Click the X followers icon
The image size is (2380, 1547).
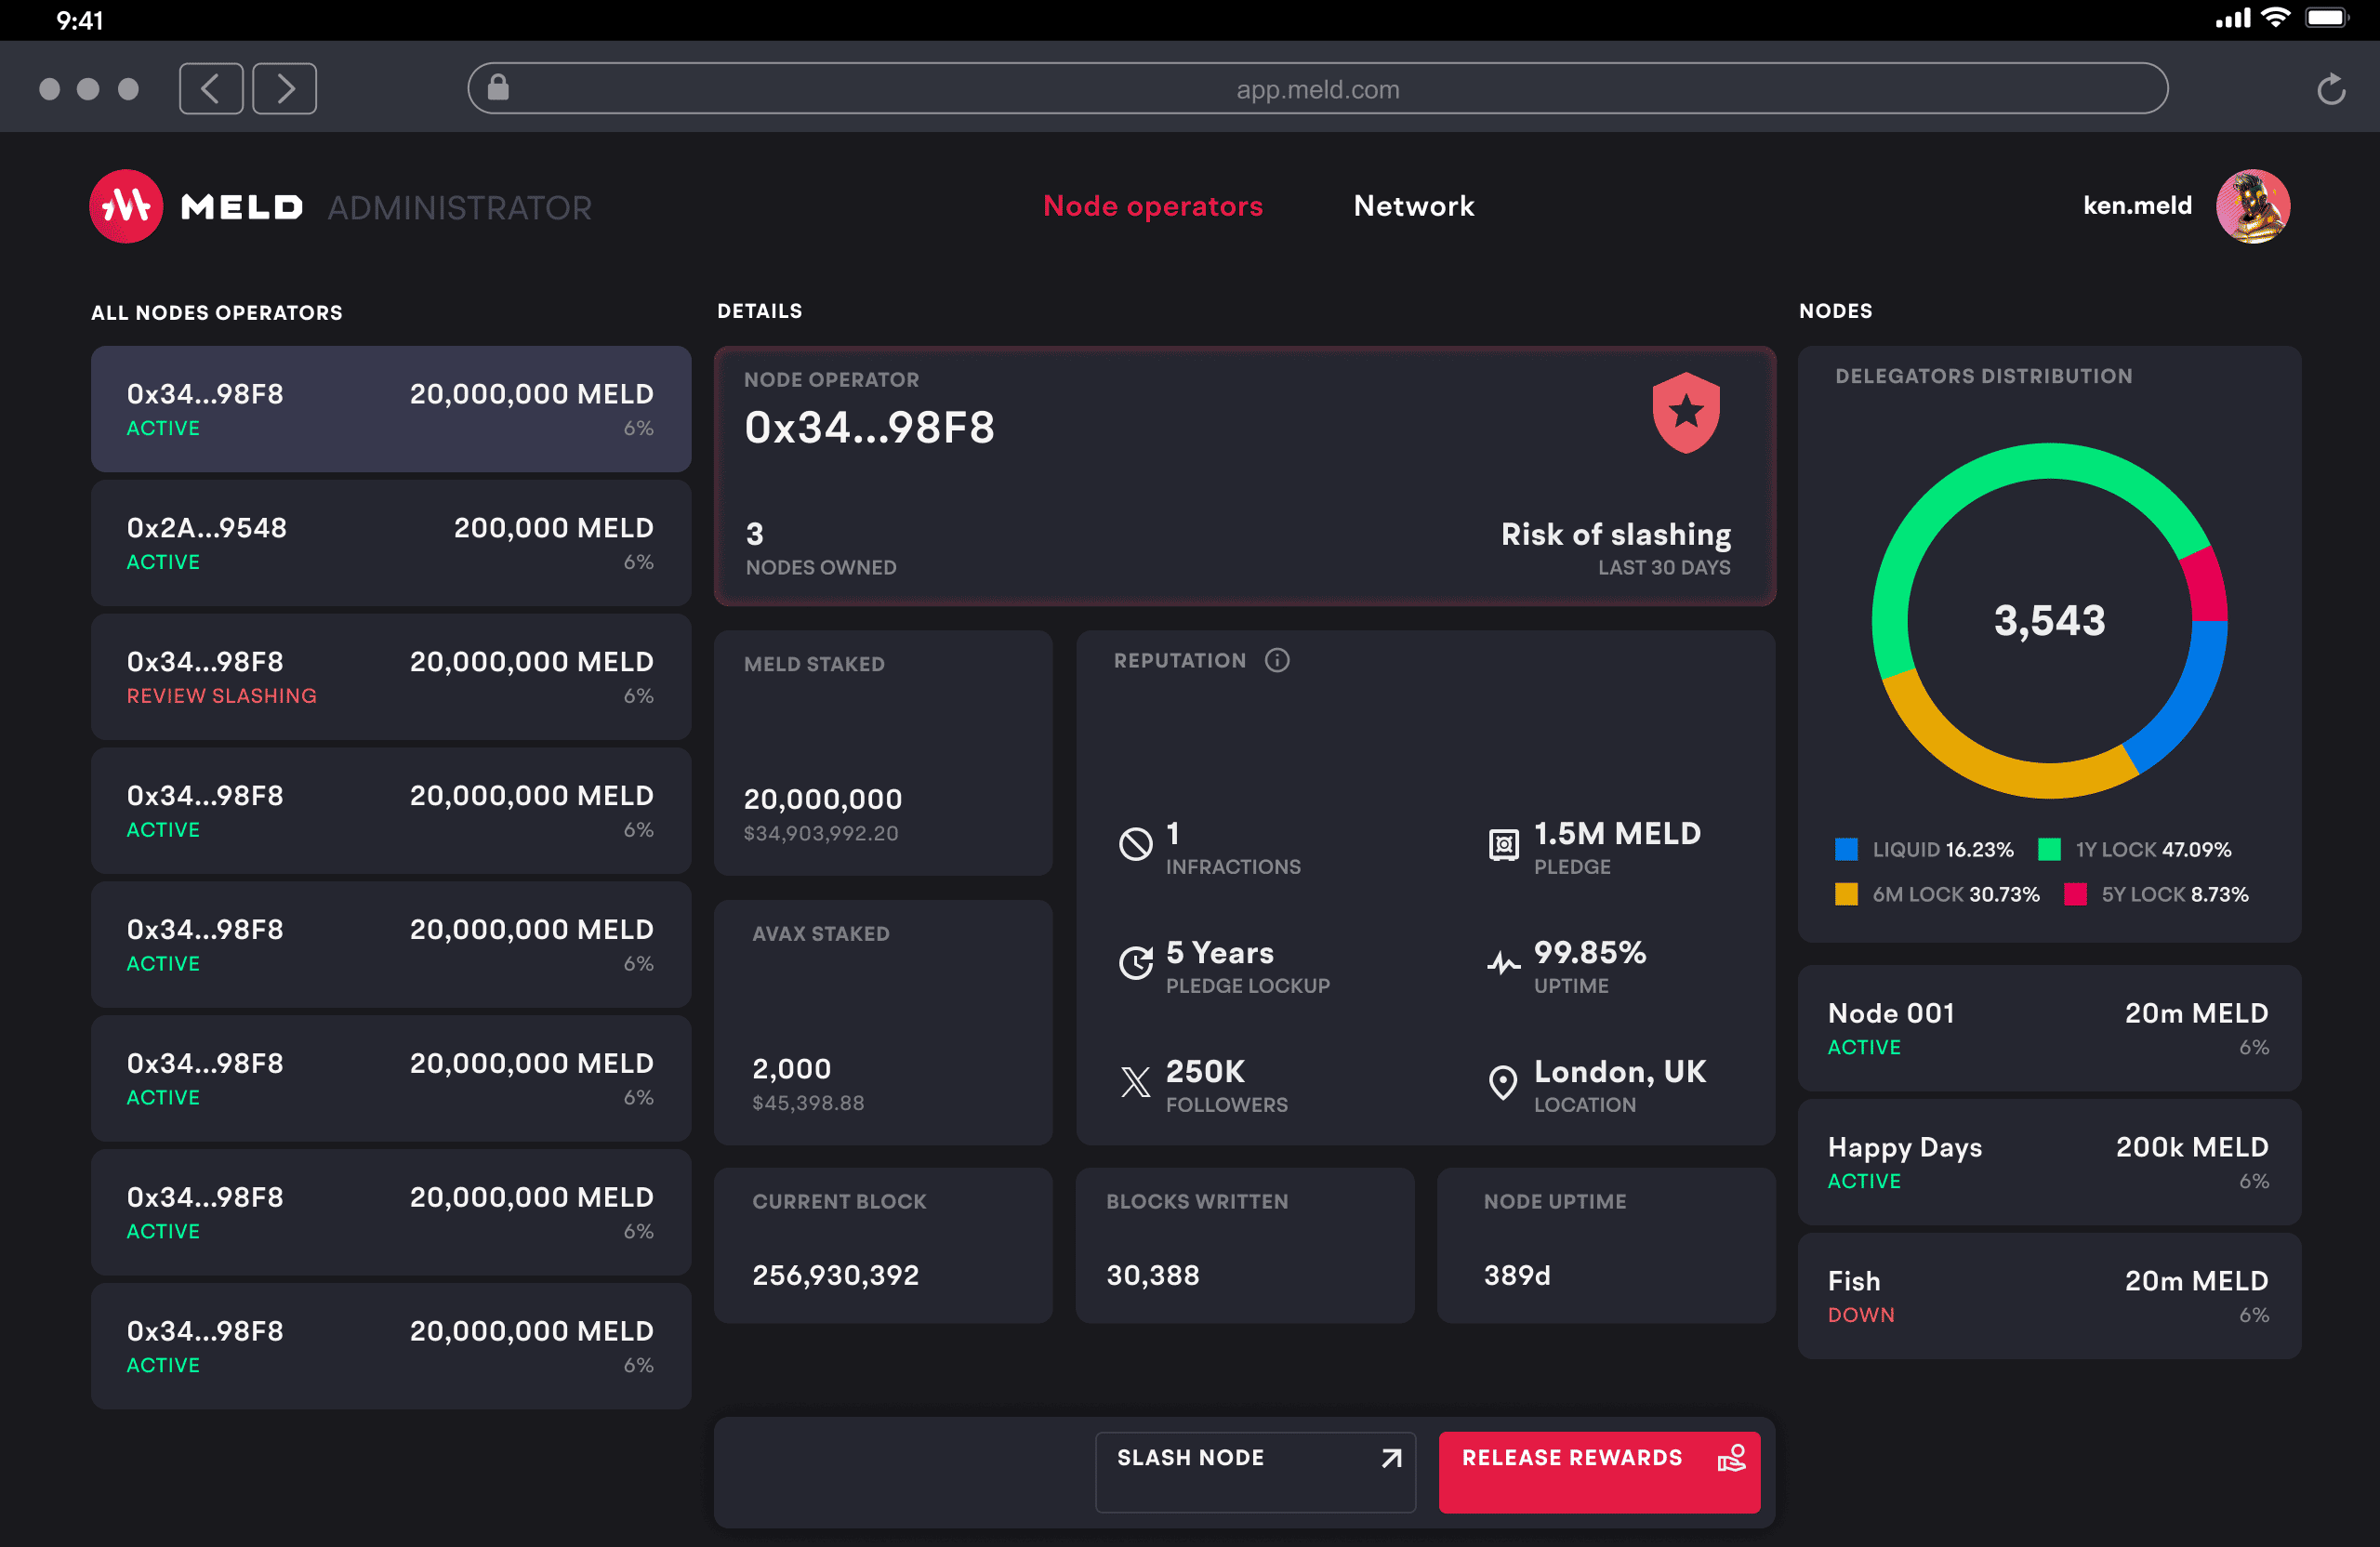click(1134, 1082)
